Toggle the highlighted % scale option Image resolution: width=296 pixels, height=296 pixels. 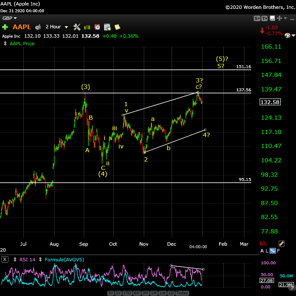272,251
